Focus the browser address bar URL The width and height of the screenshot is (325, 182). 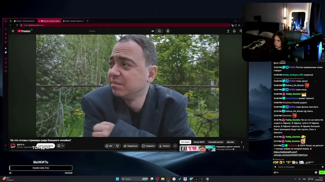point(34,25)
